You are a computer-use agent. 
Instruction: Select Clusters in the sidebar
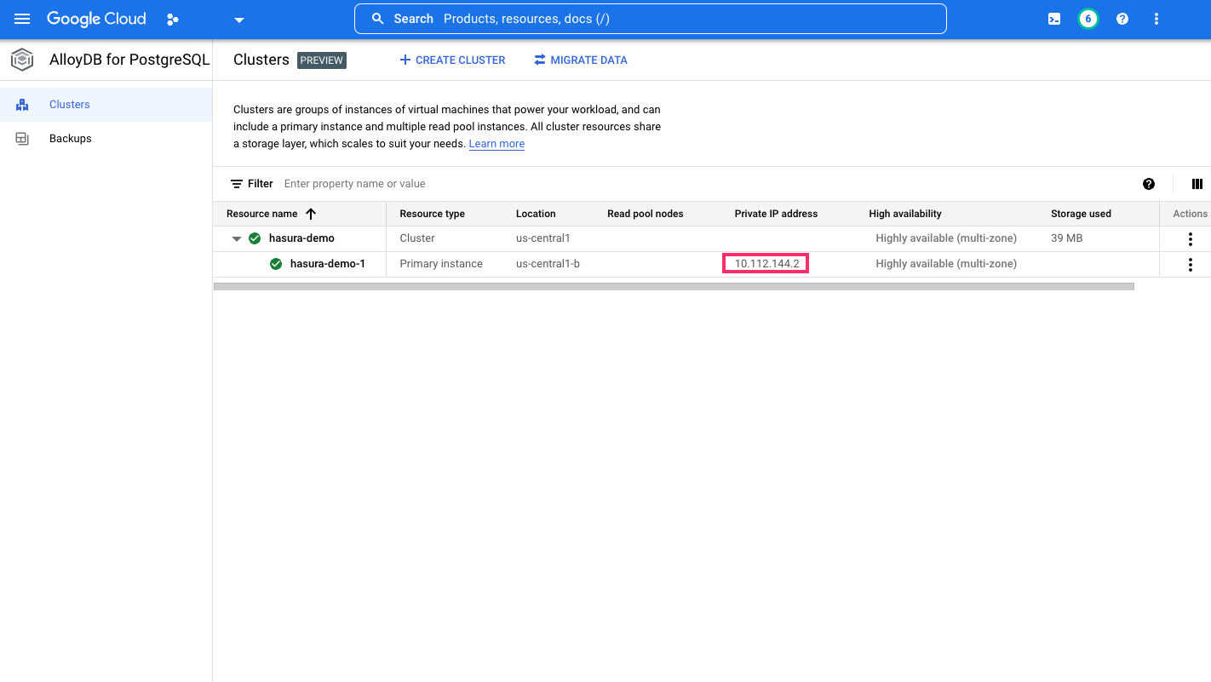[68, 104]
